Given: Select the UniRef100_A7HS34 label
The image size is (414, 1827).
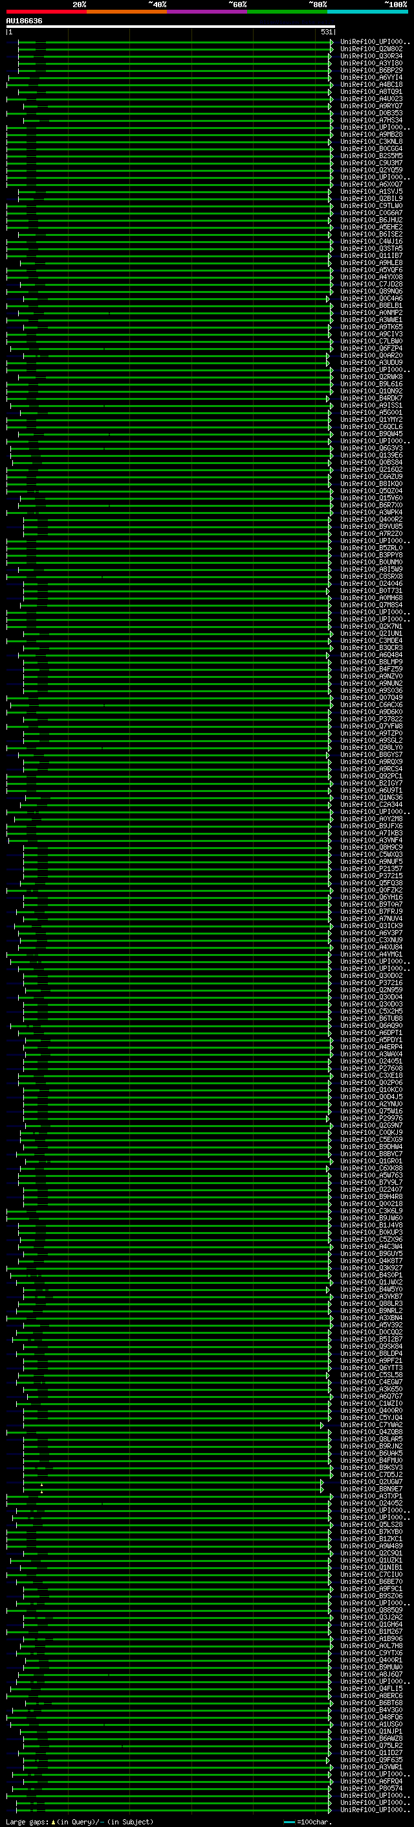Looking at the screenshot, I should [371, 120].
